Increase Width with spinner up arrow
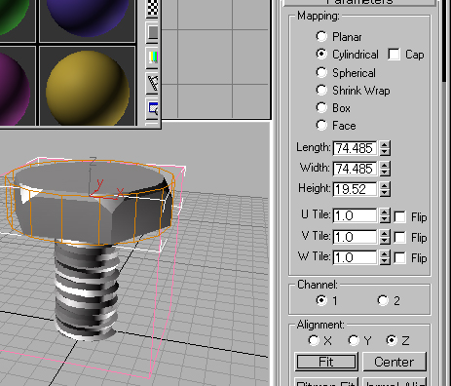 [385, 165]
